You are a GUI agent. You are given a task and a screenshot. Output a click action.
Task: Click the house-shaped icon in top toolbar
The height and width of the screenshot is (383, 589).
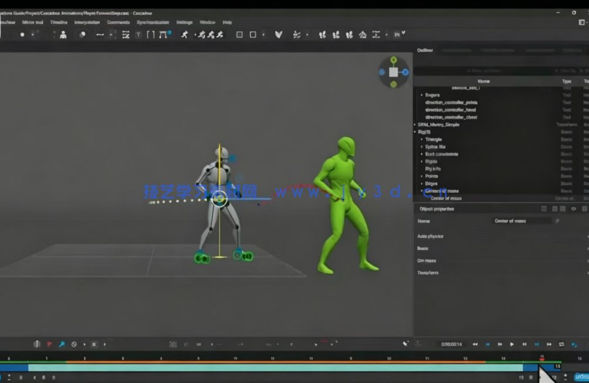click(363, 35)
